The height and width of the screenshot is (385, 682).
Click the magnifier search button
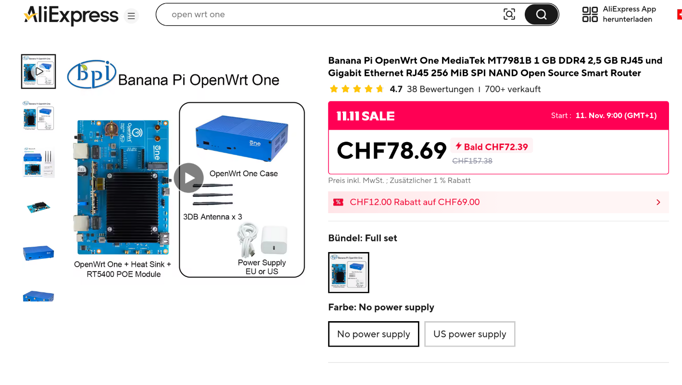coord(541,14)
